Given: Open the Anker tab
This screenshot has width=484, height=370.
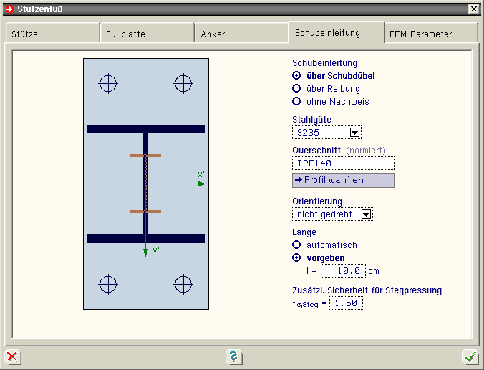Looking at the screenshot, I should 241,34.
